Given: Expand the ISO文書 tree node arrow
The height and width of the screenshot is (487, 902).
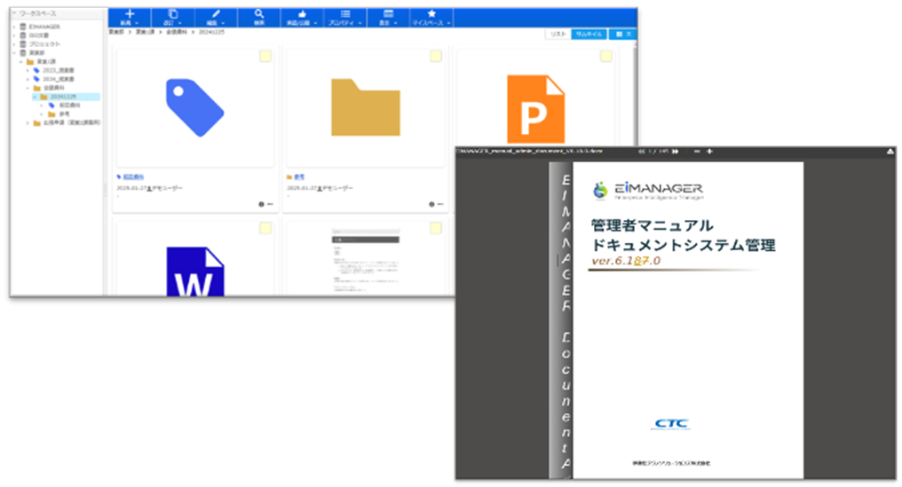Looking at the screenshot, I should click(14, 35).
